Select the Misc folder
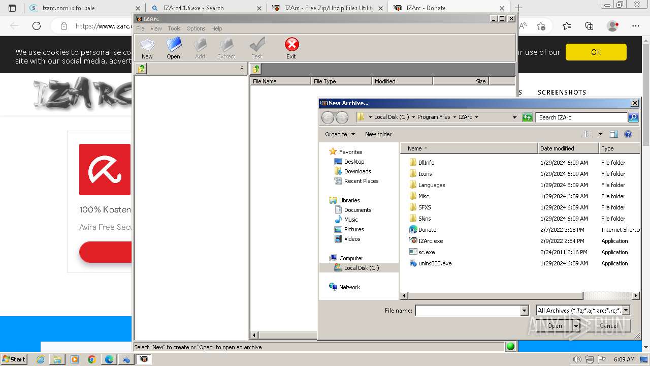This screenshot has width=650, height=366. [419, 196]
